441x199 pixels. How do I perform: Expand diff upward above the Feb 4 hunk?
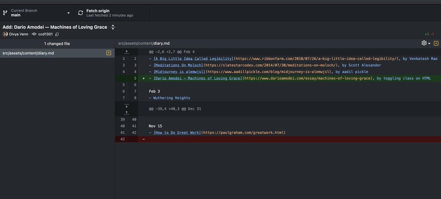point(126,52)
